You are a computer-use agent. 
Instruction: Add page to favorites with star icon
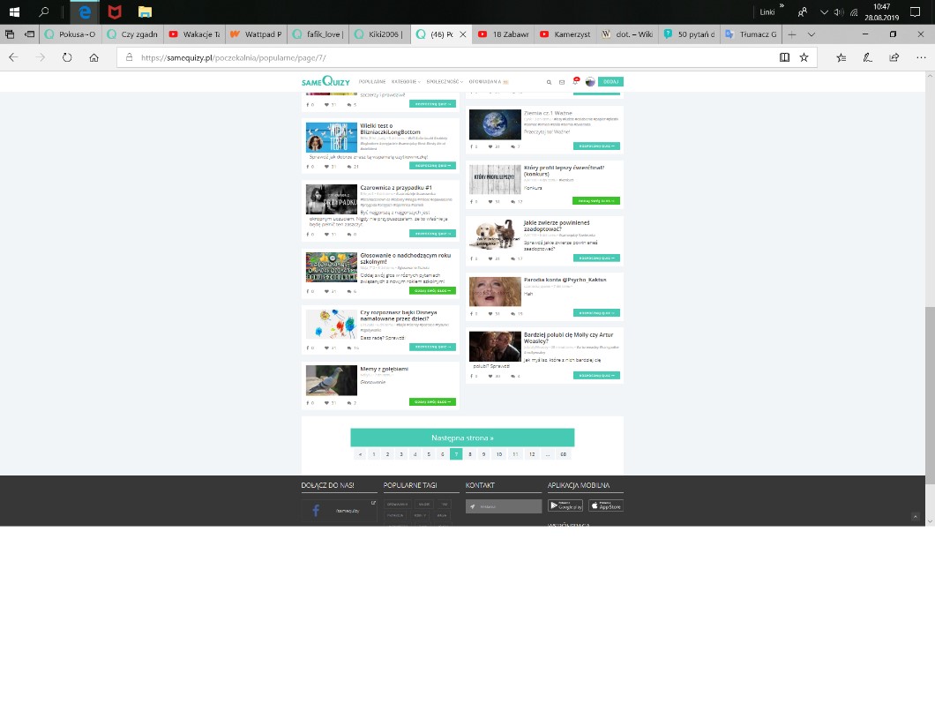coord(804,57)
